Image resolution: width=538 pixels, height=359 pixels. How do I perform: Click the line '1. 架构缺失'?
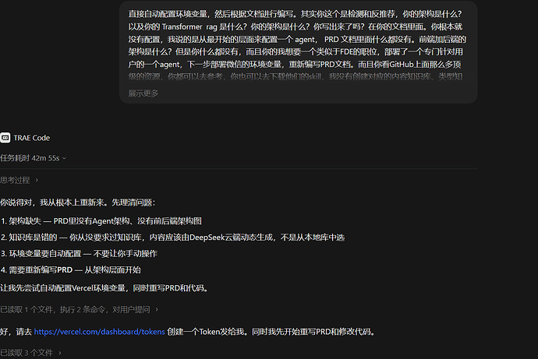coord(101,221)
